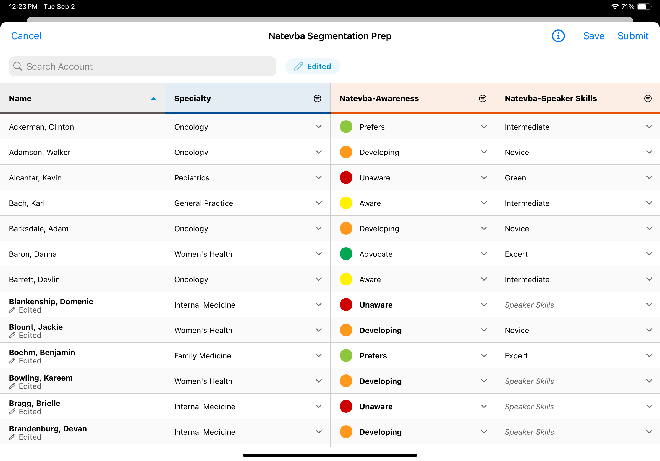Open the info icon next to Save
Viewport: 660px width, 461px height.
pos(558,36)
